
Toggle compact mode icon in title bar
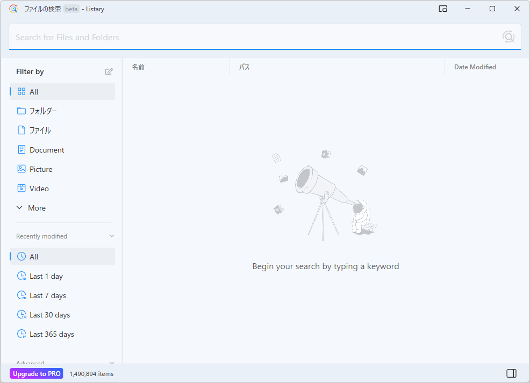(443, 9)
